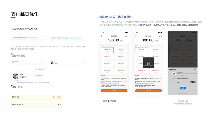Select the 18 coin option in the middle phone
Screen dimensions: 208x117
[141, 50]
